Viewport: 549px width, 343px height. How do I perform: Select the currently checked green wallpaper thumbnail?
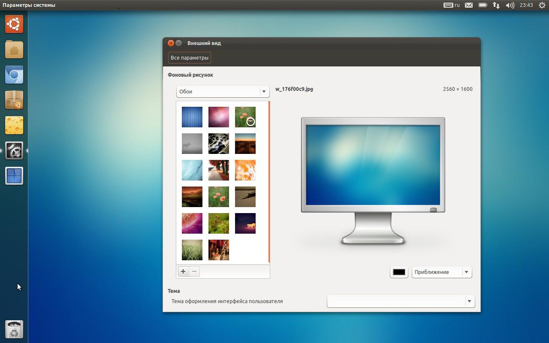click(x=245, y=117)
